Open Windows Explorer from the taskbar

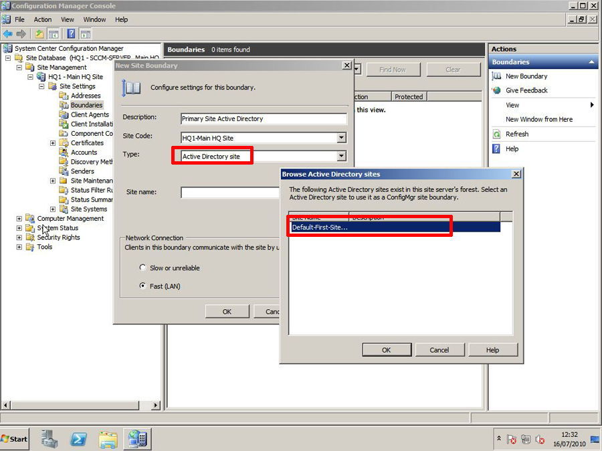pyautogui.click(x=108, y=439)
